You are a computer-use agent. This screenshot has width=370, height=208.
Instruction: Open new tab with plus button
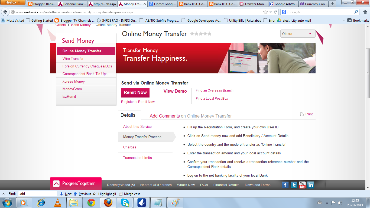tap(332, 4)
